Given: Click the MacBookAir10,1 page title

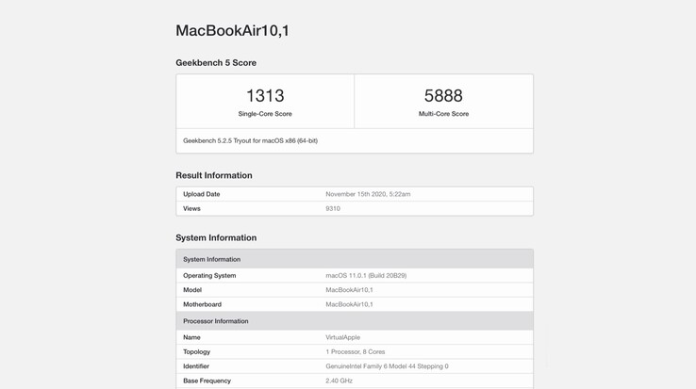Looking at the screenshot, I should [x=232, y=30].
